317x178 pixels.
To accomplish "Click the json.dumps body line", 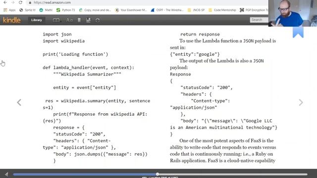I will [x=100, y=154].
